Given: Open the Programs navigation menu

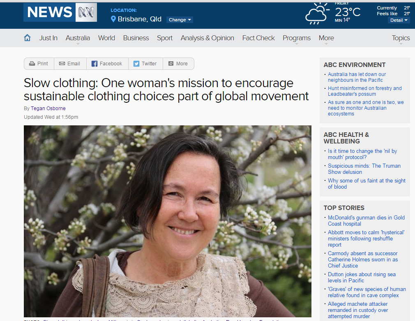Looking at the screenshot, I should tap(296, 38).
